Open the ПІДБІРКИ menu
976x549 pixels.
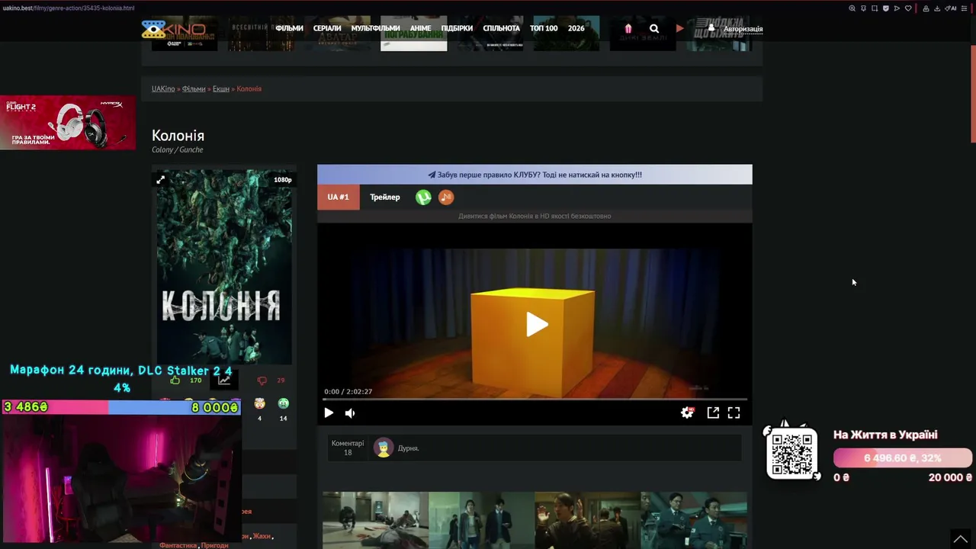tap(457, 29)
